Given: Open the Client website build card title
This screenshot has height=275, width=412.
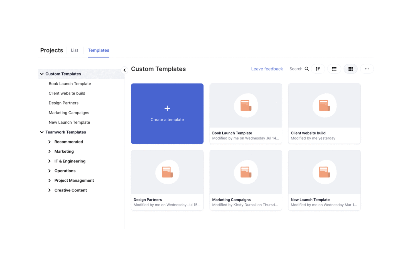Looking at the screenshot, I should 308,133.
